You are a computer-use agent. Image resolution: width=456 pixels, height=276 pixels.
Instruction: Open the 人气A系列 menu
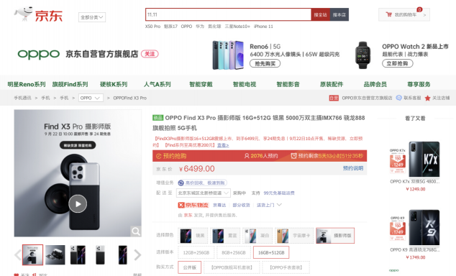pyautogui.click(x=158, y=84)
